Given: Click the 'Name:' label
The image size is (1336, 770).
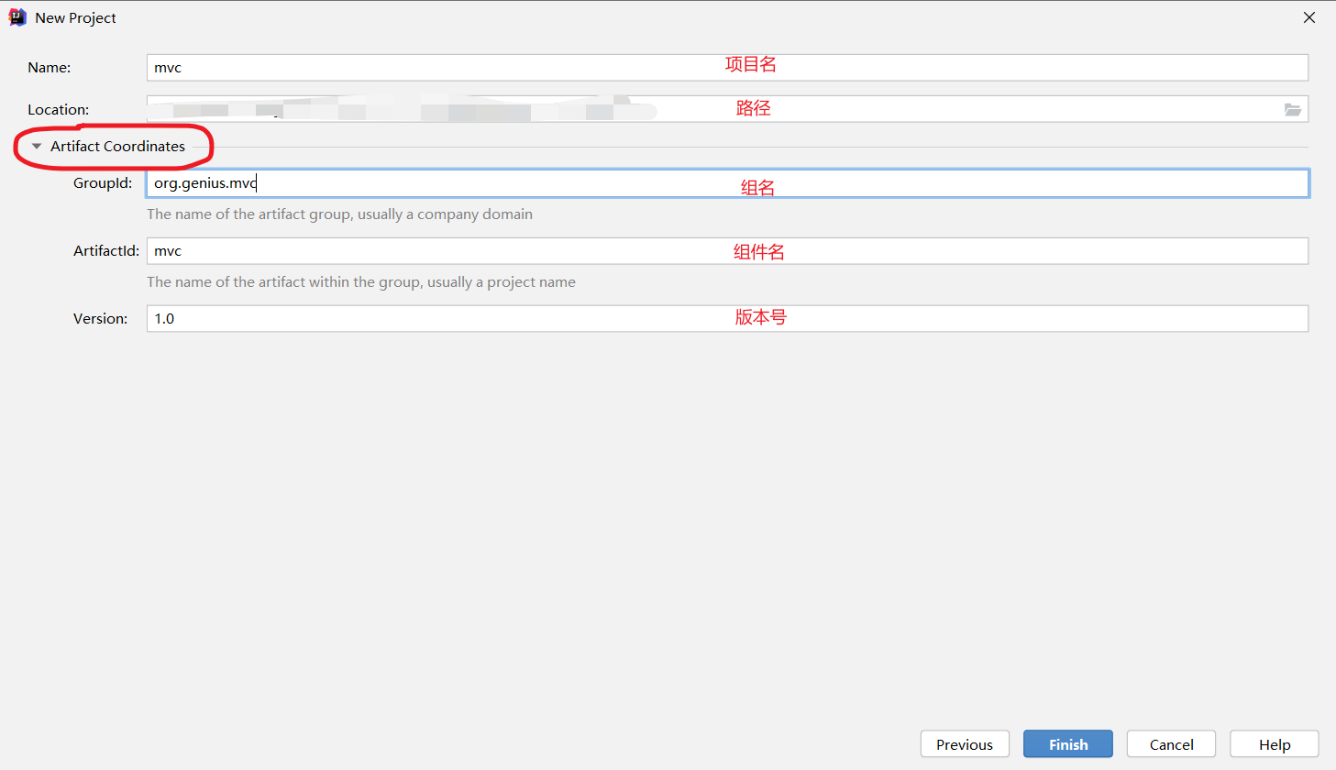Looking at the screenshot, I should (50, 68).
